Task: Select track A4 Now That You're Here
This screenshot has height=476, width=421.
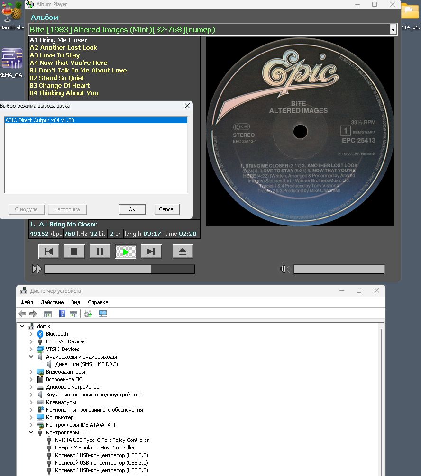Action: pyautogui.click(x=68, y=63)
